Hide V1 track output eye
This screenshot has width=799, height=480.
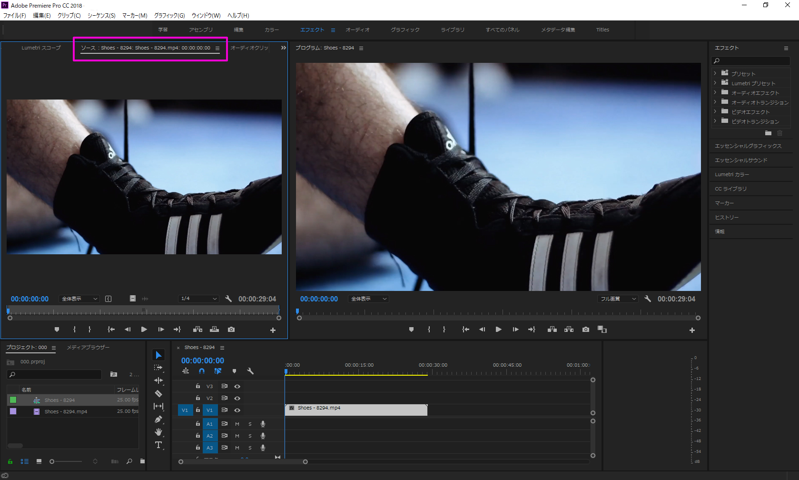click(237, 410)
